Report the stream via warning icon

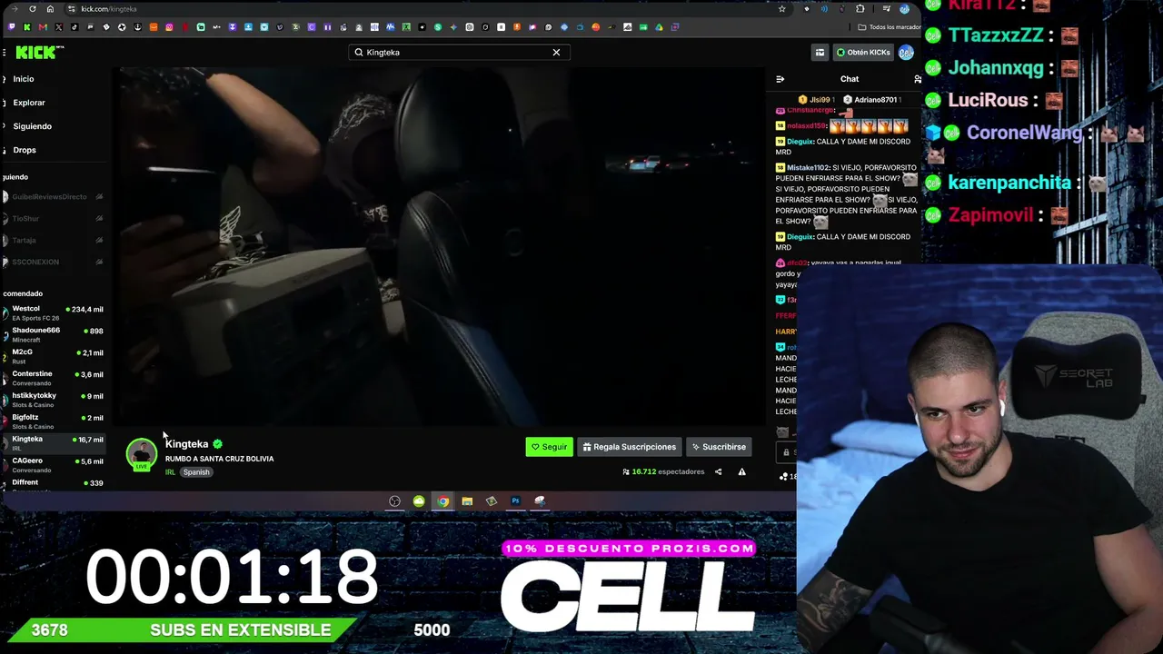pyautogui.click(x=741, y=472)
